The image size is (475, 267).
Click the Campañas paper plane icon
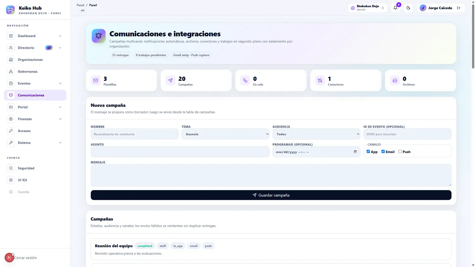coord(170,80)
